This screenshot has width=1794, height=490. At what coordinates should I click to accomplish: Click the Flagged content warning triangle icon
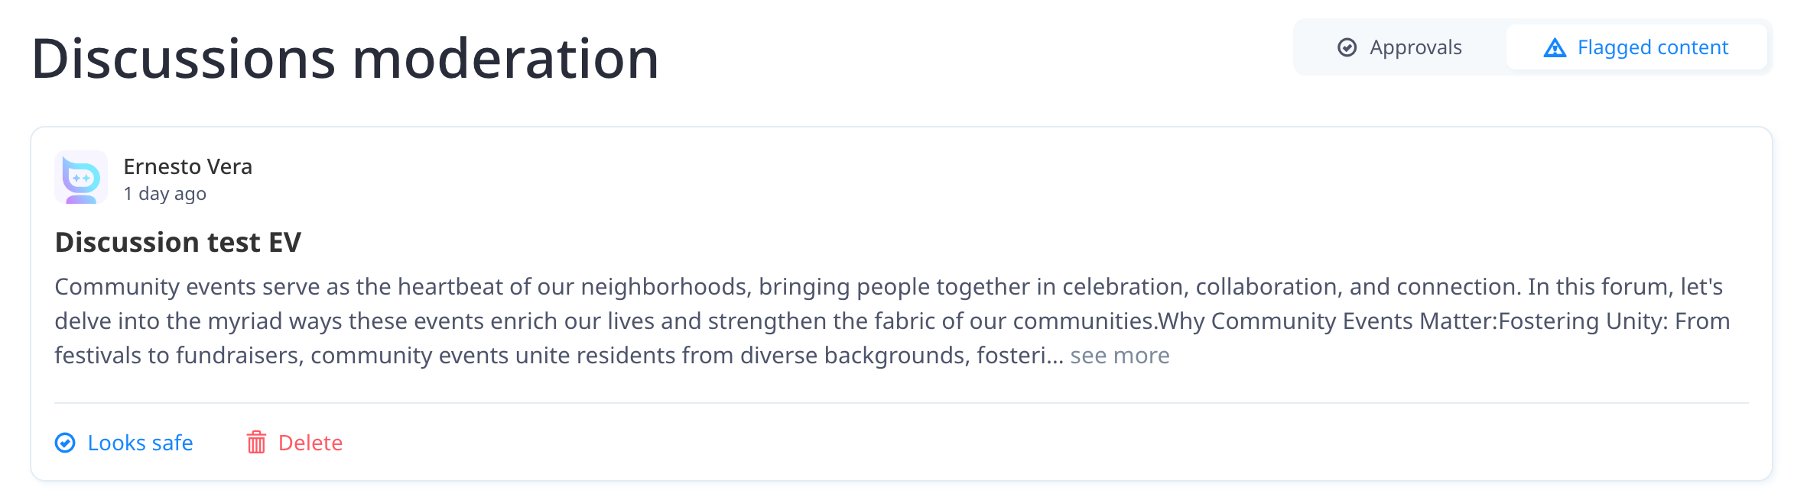(x=1555, y=47)
